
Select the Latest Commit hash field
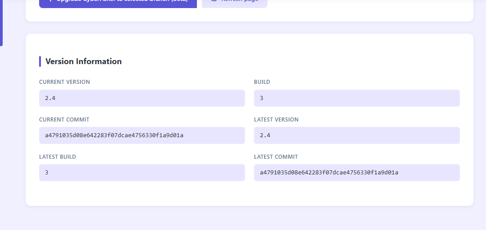(357, 173)
